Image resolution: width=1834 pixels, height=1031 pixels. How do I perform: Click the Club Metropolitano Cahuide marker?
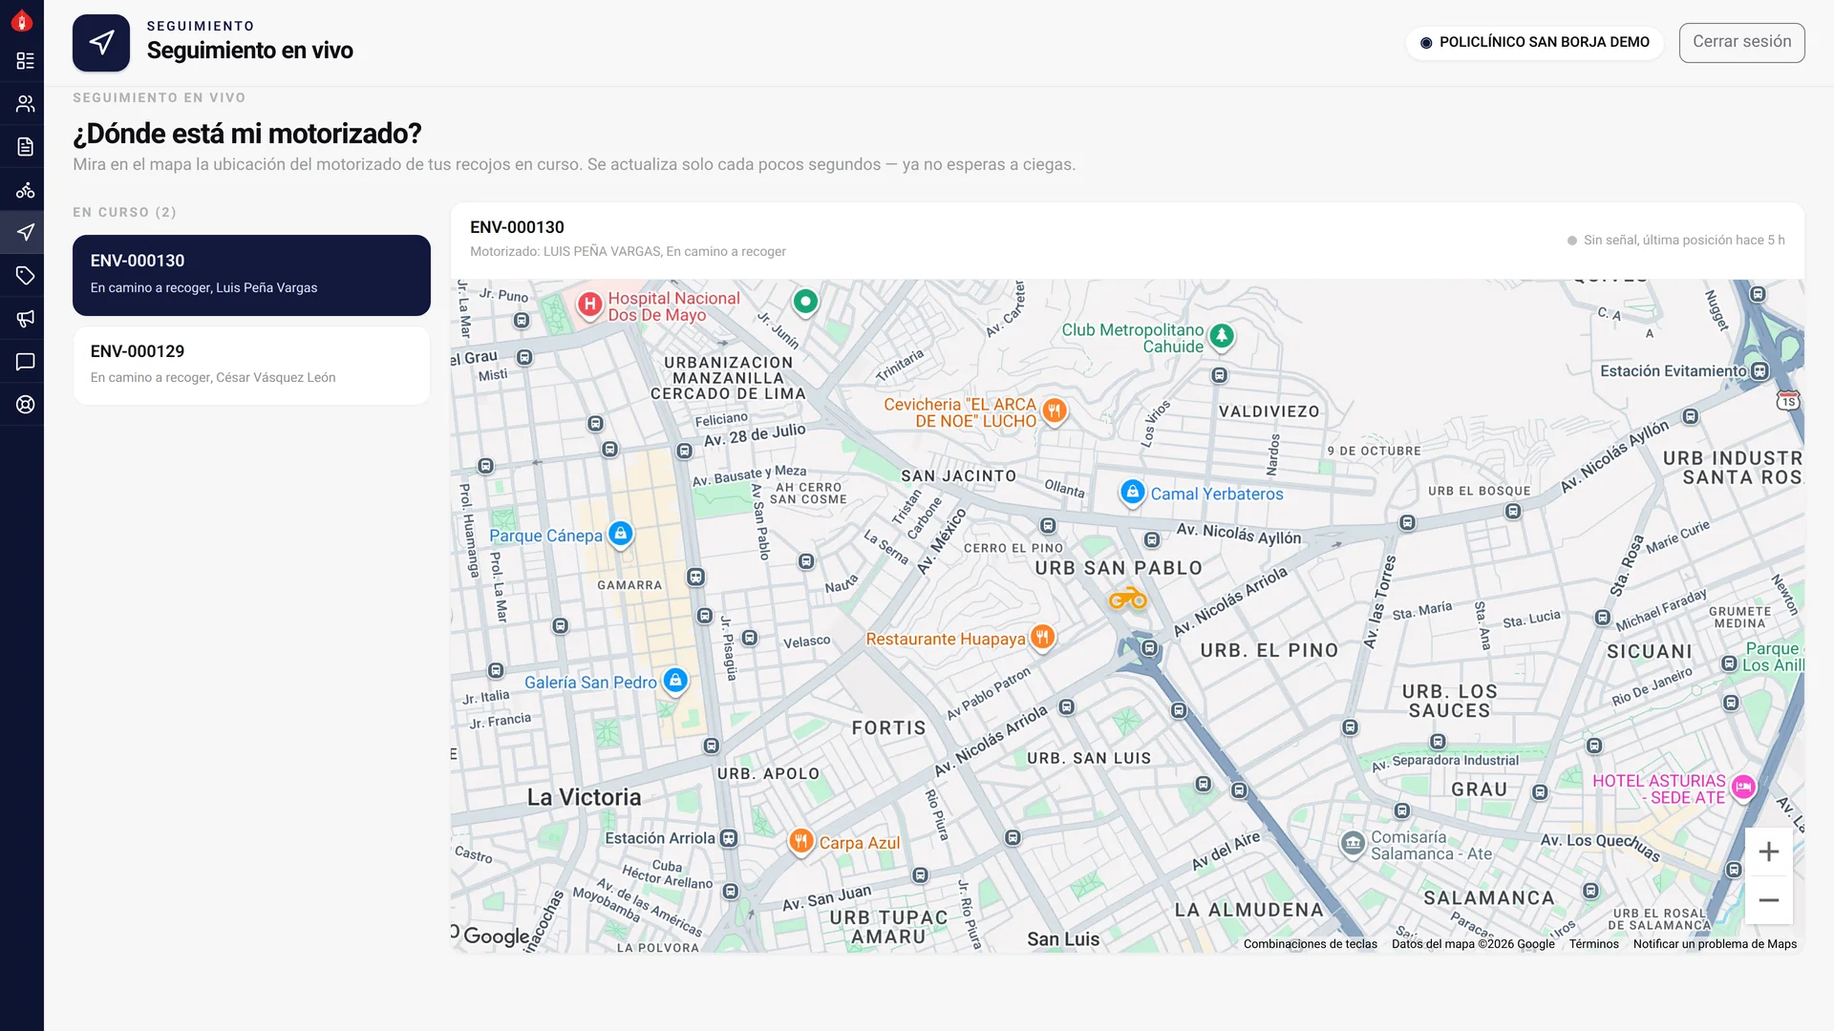pyautogui.click(x=1221, y=337)
